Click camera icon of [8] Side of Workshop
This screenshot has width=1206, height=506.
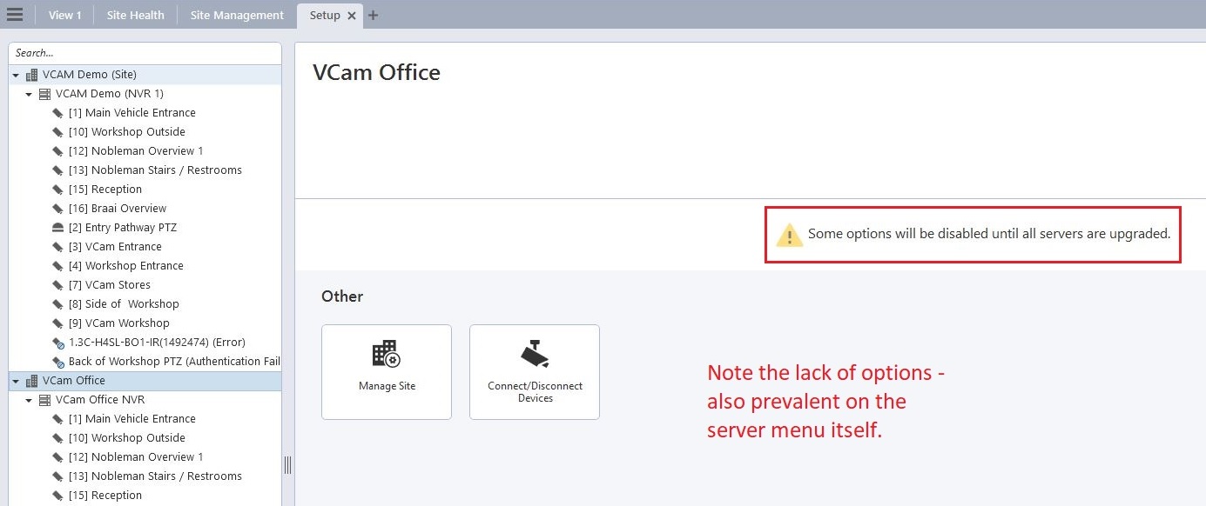coord(58,304)
